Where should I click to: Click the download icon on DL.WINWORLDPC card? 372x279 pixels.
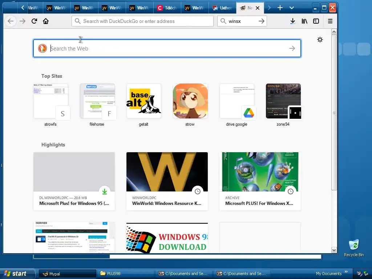[105, 191]
